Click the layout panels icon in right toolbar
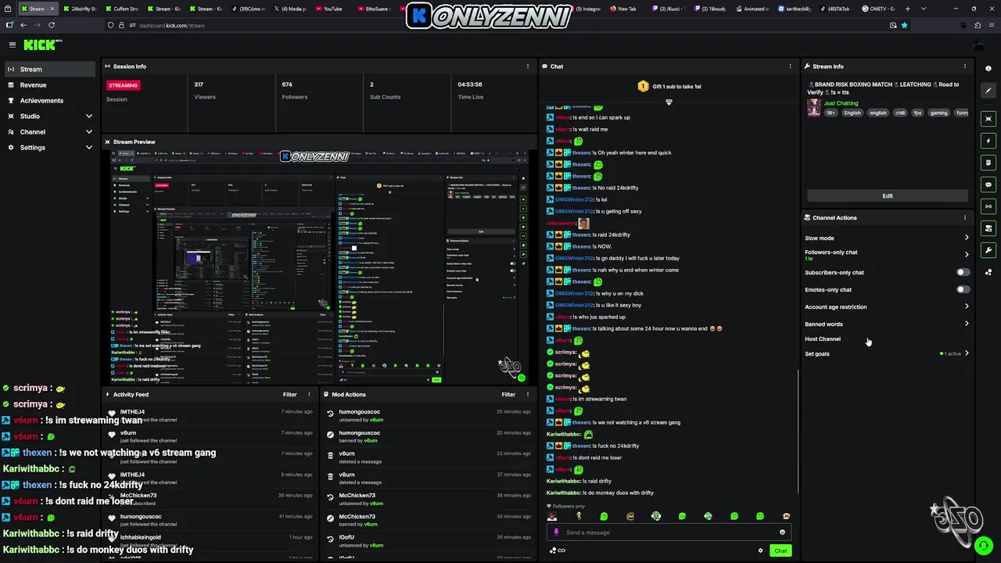 pos(988,228)
